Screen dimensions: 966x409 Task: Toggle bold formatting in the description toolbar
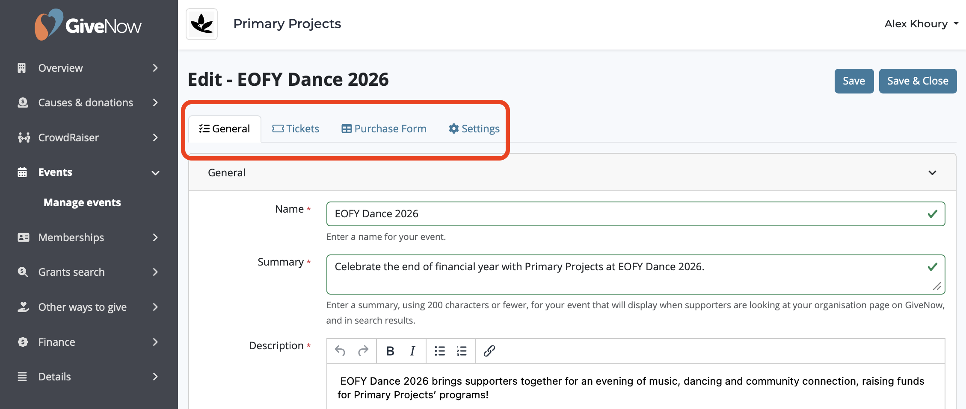click(x=390, y=351)
